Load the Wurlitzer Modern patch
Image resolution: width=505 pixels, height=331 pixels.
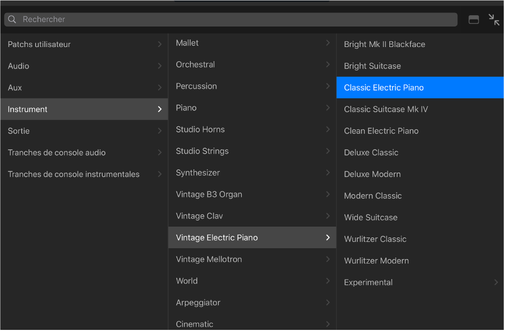420,260
